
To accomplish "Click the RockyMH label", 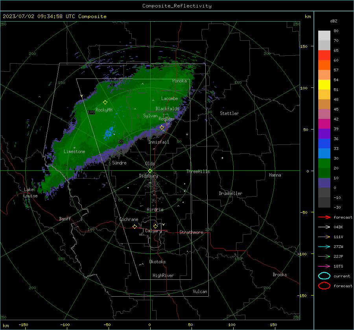I will pos(104,110).
